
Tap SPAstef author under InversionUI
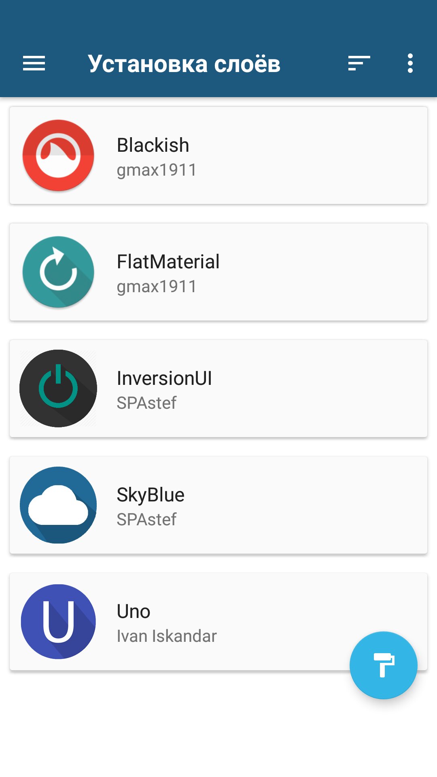[146, 403]
